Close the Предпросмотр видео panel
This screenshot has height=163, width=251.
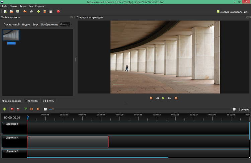pyautogui.click(x=250, y=17)
